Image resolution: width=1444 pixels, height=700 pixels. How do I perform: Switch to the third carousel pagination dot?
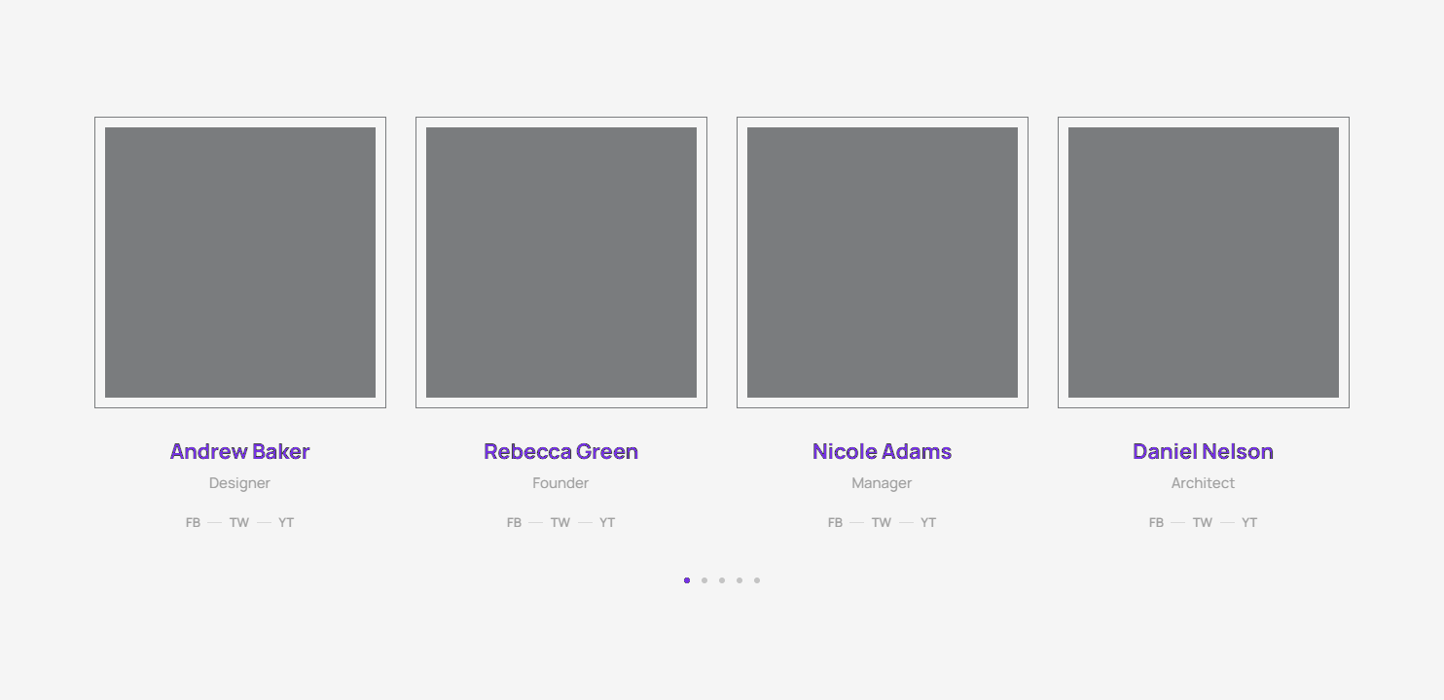pos(722,580)
